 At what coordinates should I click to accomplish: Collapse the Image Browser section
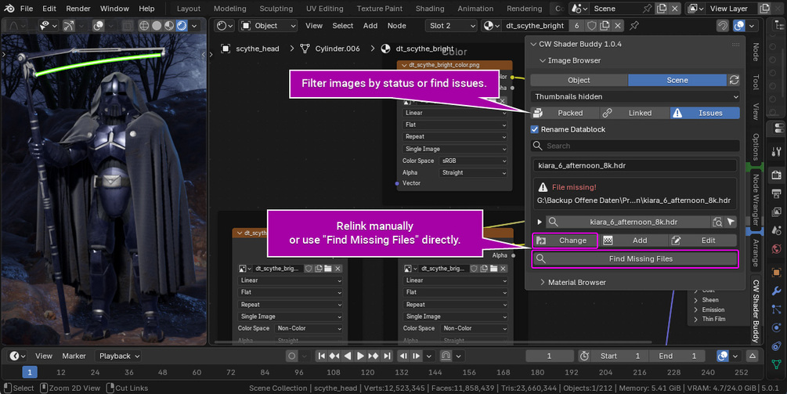tap(543, 61)
